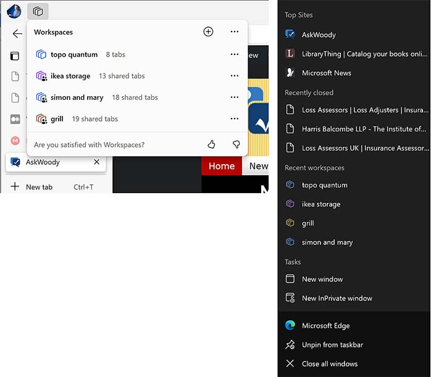Click the AskWoody favicon in the jump list
Screen dimensions: 431x377
click(x=290, y=35)
